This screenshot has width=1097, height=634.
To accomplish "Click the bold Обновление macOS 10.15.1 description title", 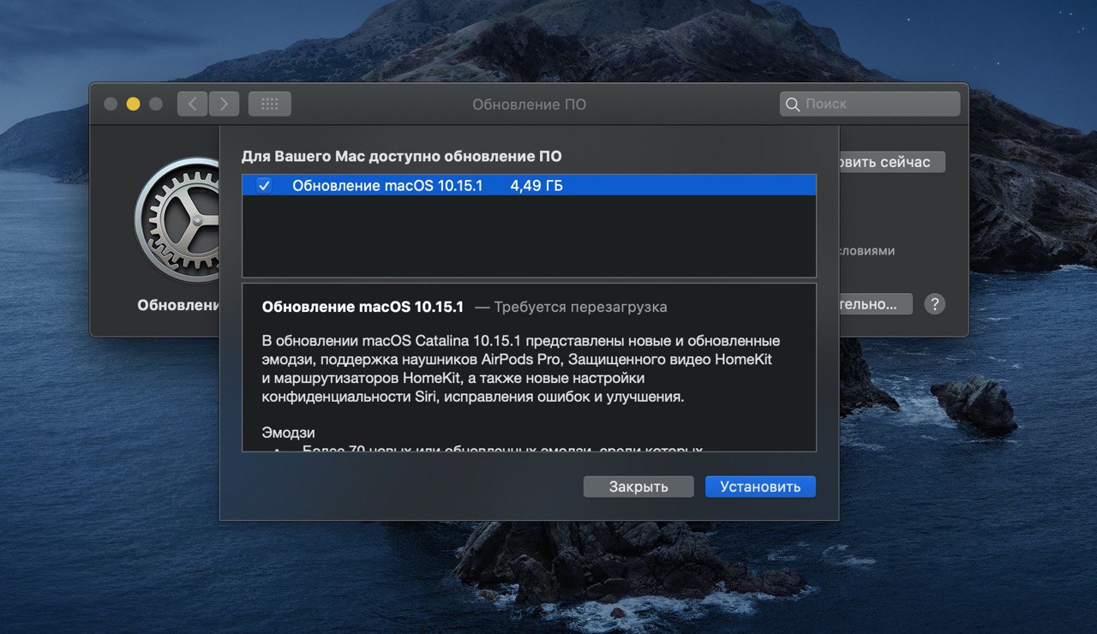I will (x=363, y=307).
